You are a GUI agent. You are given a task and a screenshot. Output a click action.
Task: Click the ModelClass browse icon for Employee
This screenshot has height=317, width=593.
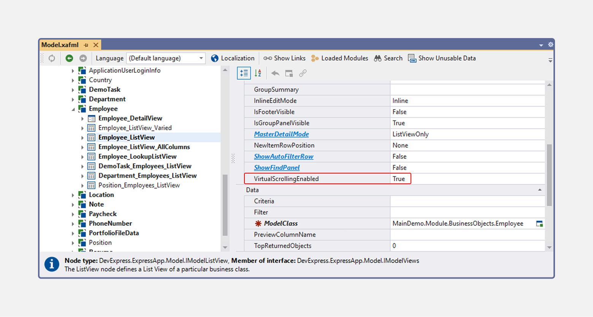coord(540,223)
